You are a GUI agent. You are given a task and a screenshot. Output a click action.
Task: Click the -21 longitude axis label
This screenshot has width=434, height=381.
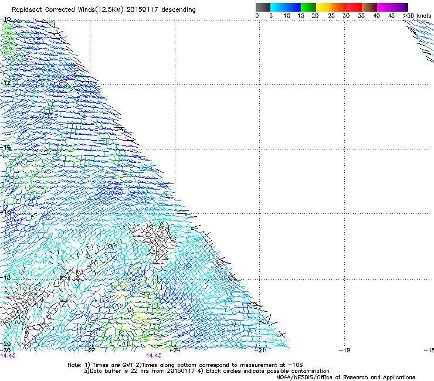click(x=260, y=351)
